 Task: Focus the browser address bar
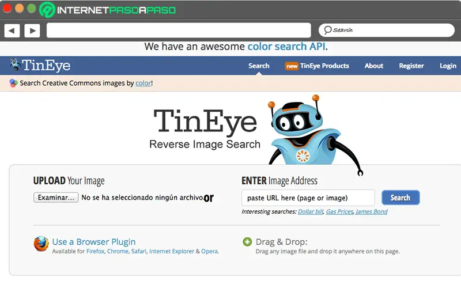pyautogui.click(x=179, y=30)
